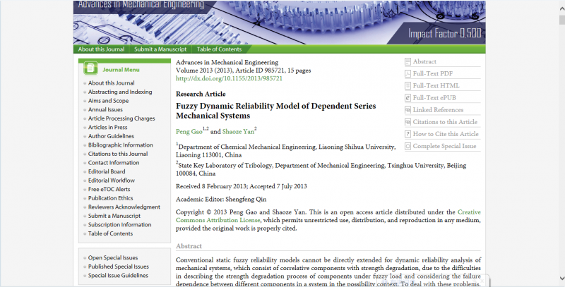Open Subscription Information menu item

click(x=119, y=225)
